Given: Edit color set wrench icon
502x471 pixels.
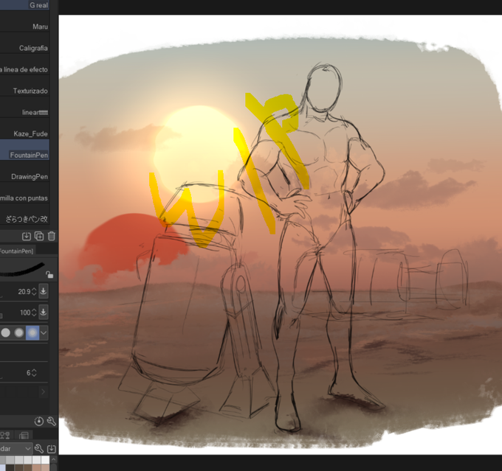Looking at the screenshot, I should coord(39,449).
